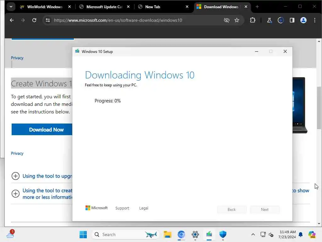322x242 pixels.
Task: Click the Windows 10 Setup title icon
Action: [x=77, y=51]
